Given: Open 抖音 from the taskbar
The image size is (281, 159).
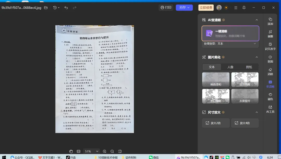Looking at the screenshot, I should pyautogui.click(x=71, y=157).
